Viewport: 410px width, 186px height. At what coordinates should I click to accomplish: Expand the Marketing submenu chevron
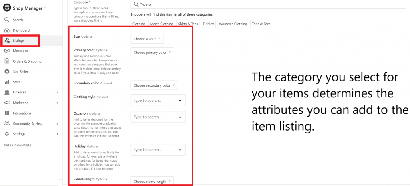57,103
